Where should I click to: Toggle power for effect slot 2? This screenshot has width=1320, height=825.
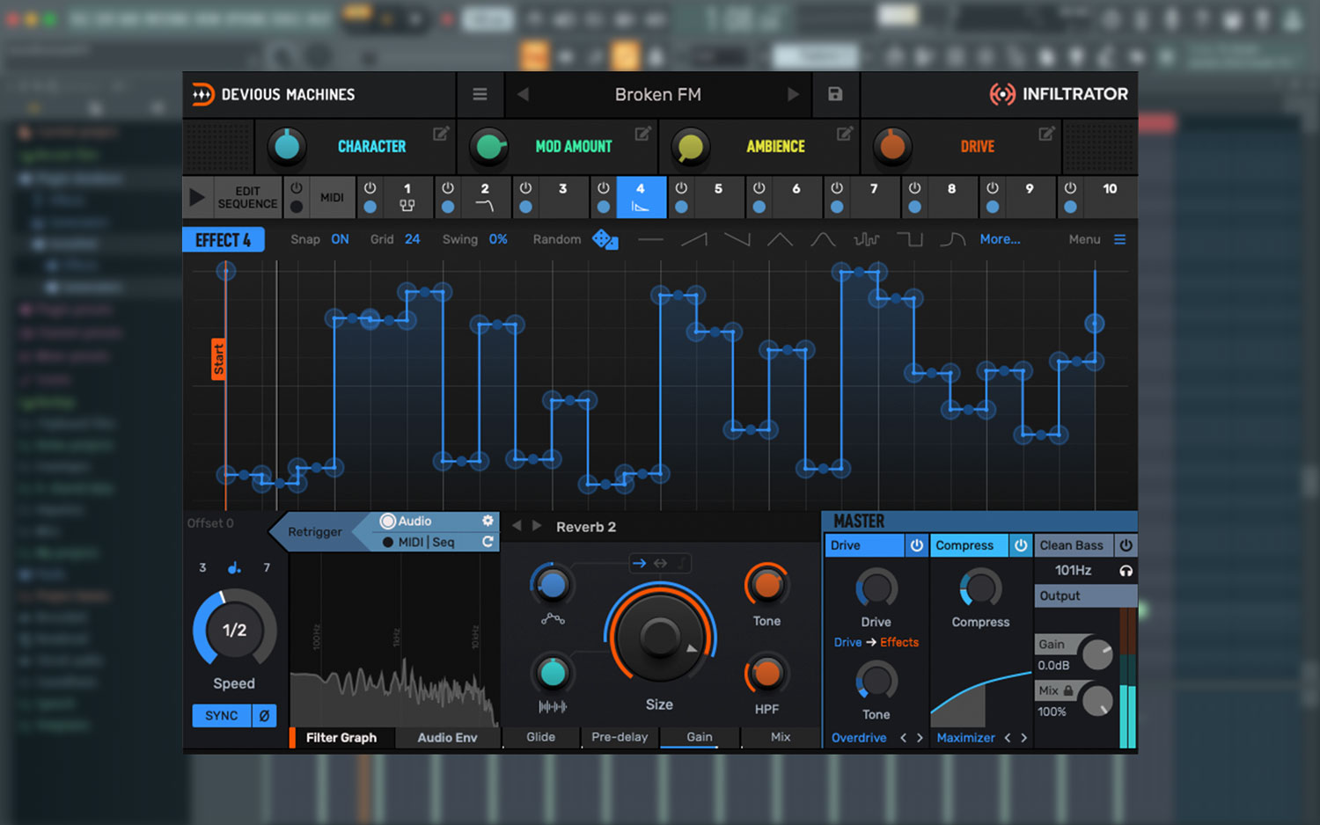[x=448, y=188]
